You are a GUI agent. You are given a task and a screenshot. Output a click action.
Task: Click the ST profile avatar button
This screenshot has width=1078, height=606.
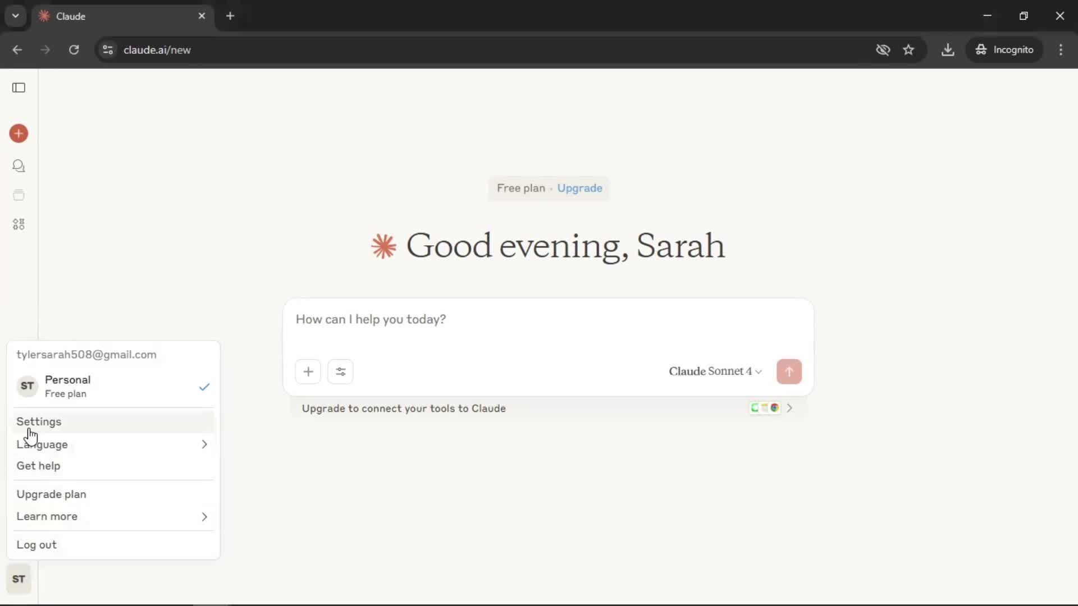tap(19, 579)
